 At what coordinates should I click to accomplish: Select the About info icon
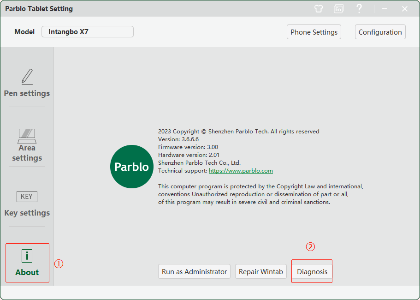tap(27, 256)
